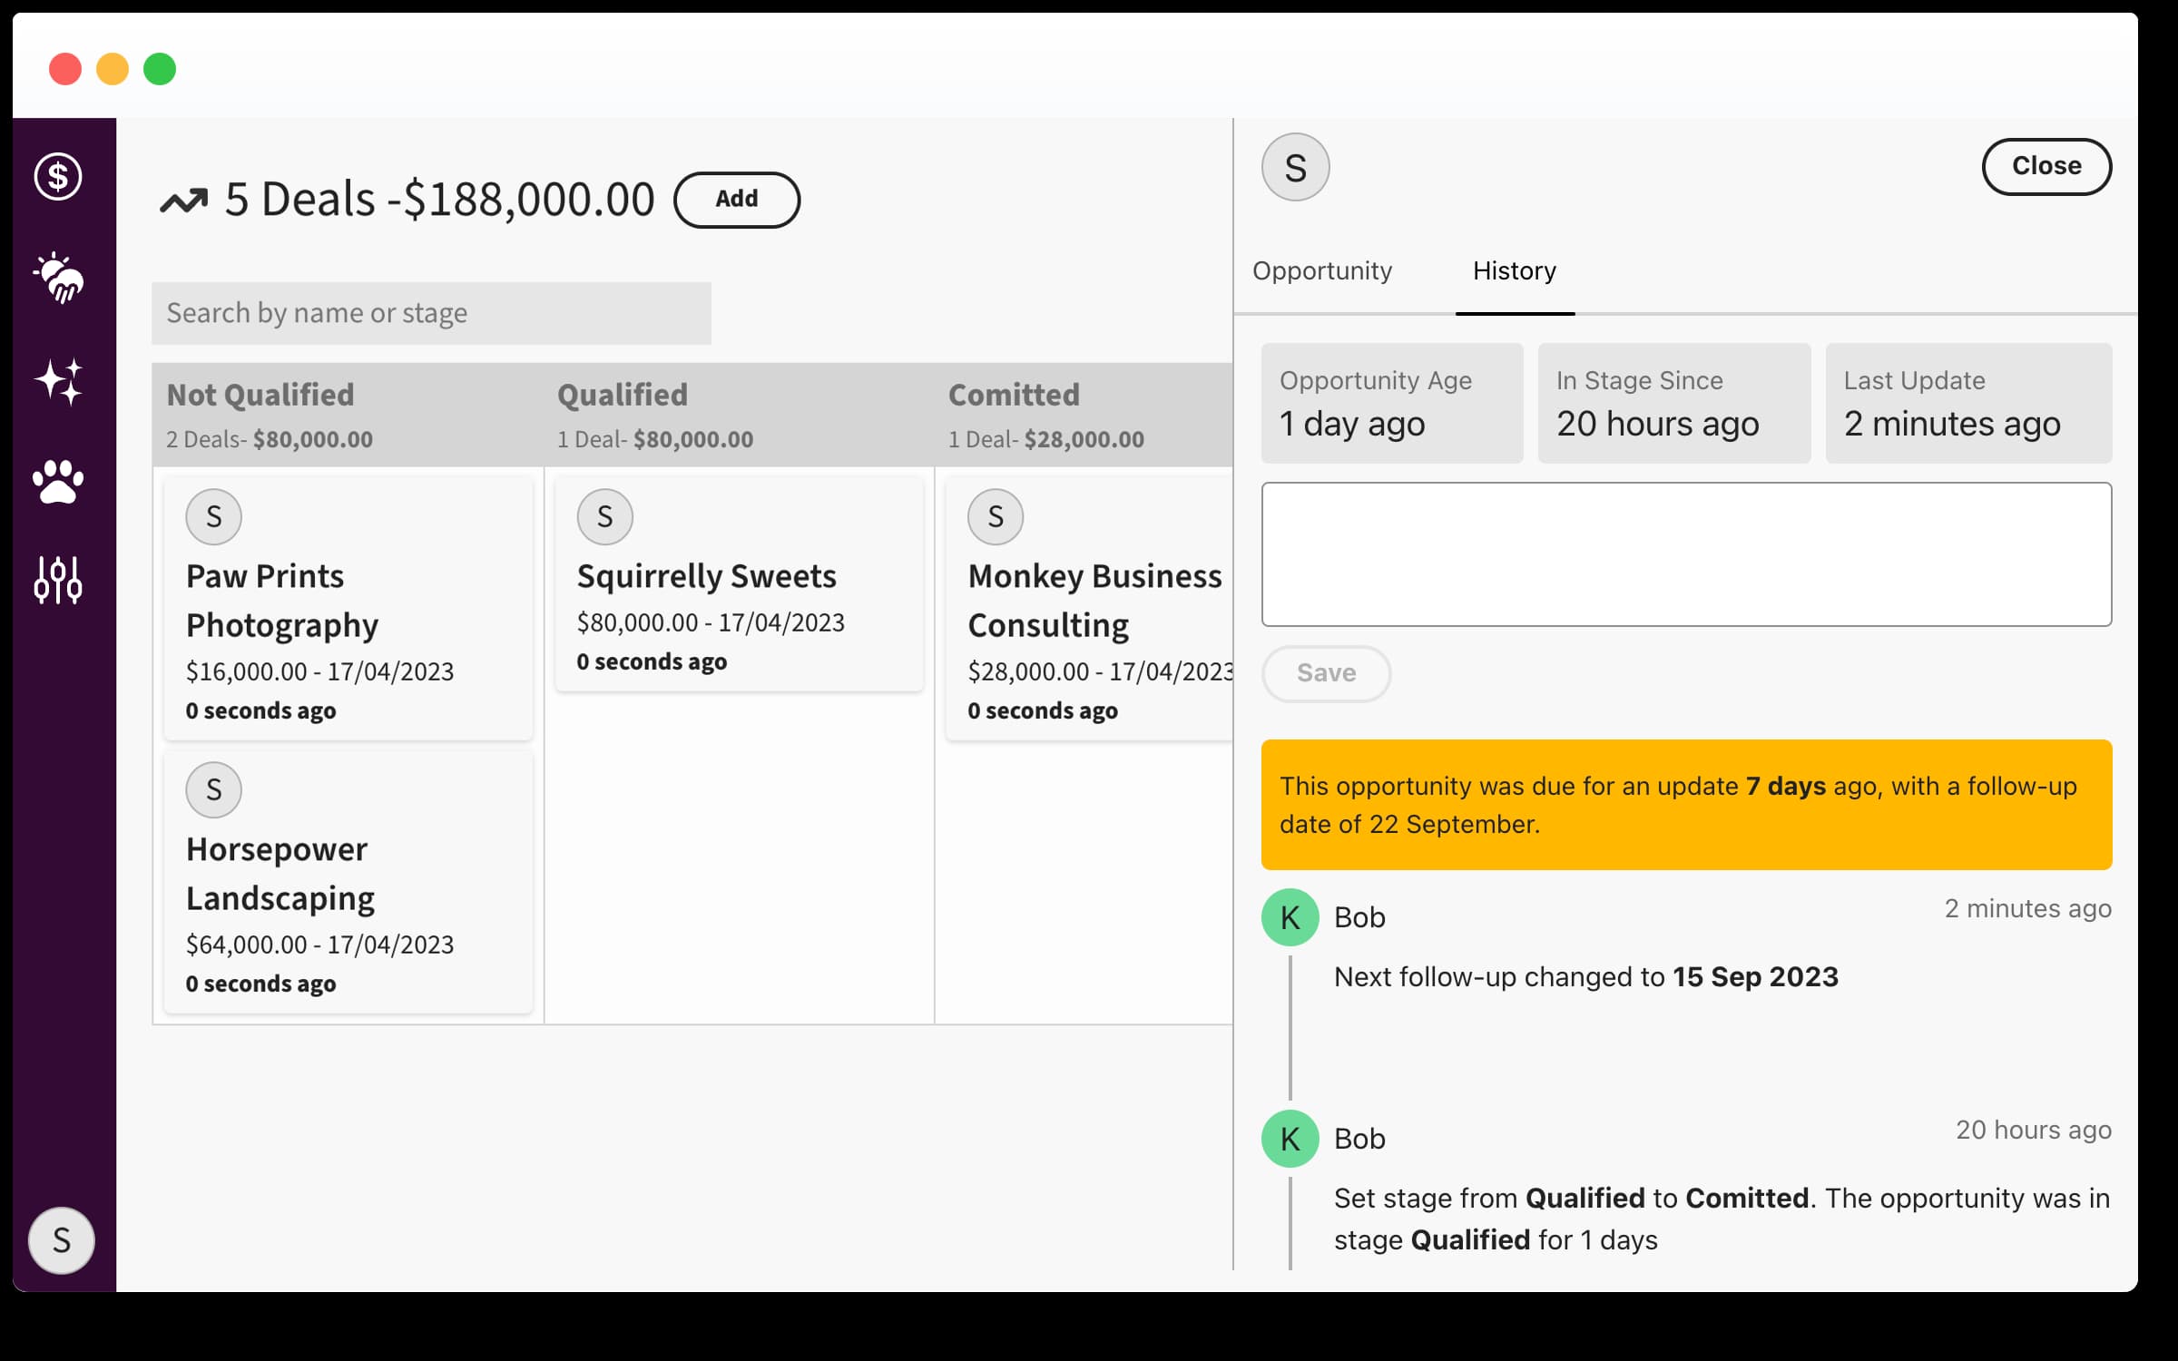Click the Not Qualified column header
2178x1361 pixels.
pos(348,415)
